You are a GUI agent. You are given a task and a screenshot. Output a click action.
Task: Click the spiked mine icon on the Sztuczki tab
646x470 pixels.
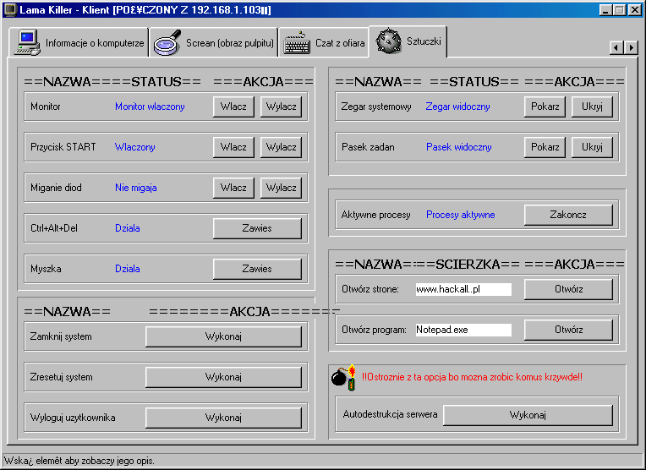pyautogui.click(x=388, y=41)
